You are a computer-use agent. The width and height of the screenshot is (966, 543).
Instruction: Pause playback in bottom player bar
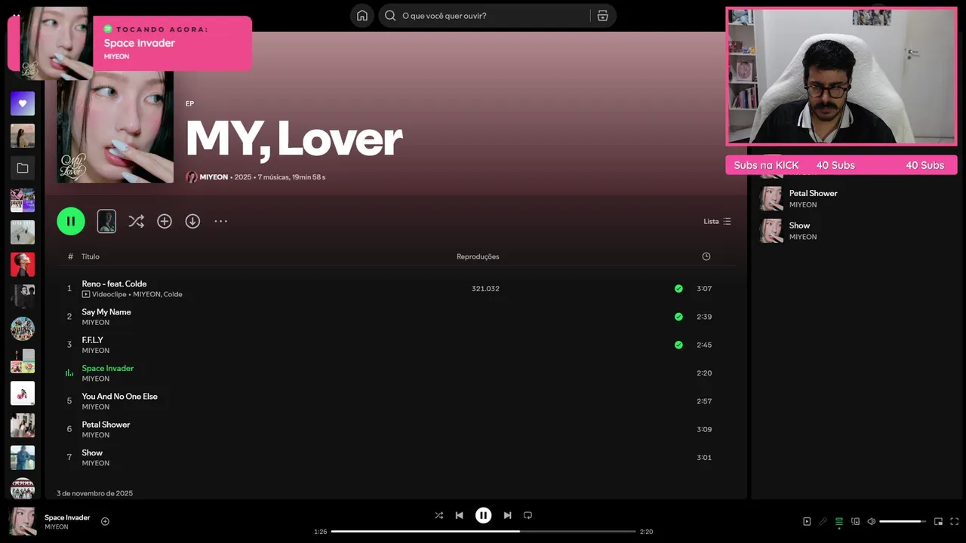tap(483, 515)
